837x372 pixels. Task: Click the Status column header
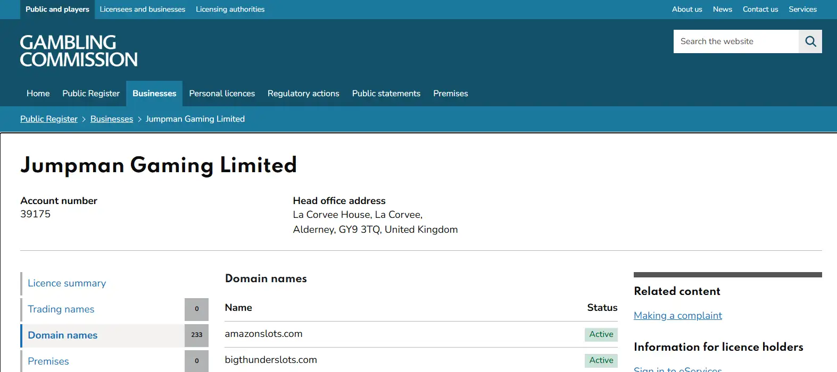(x=602, y=308)
